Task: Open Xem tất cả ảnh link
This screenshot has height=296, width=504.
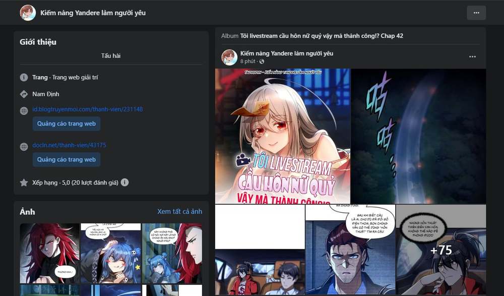Action: coord(180,211)
